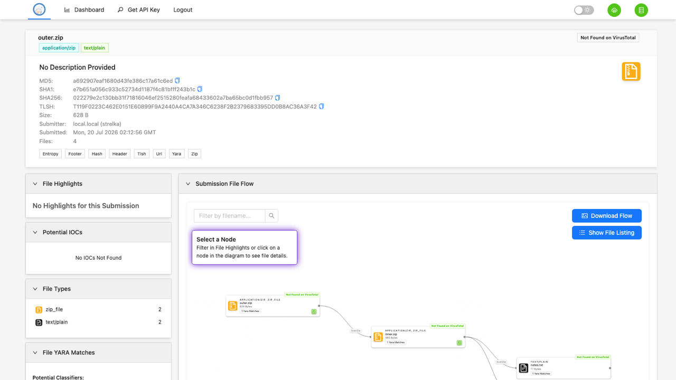Click the Show File Listing button
Image resolution: width=676 pixels, height=380 pixels.
(x=607, y=233)
